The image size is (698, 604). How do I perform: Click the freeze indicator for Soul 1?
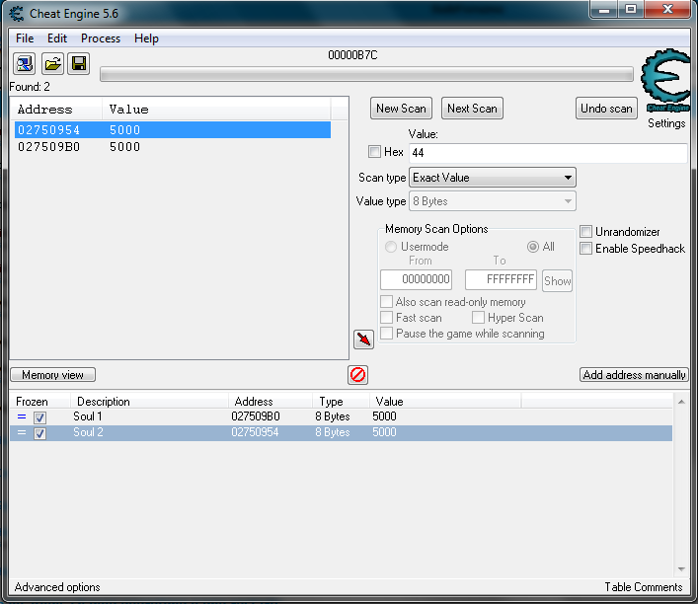(x=22, y=417)
